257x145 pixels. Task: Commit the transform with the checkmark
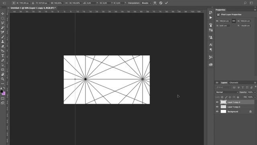[166, 3]
